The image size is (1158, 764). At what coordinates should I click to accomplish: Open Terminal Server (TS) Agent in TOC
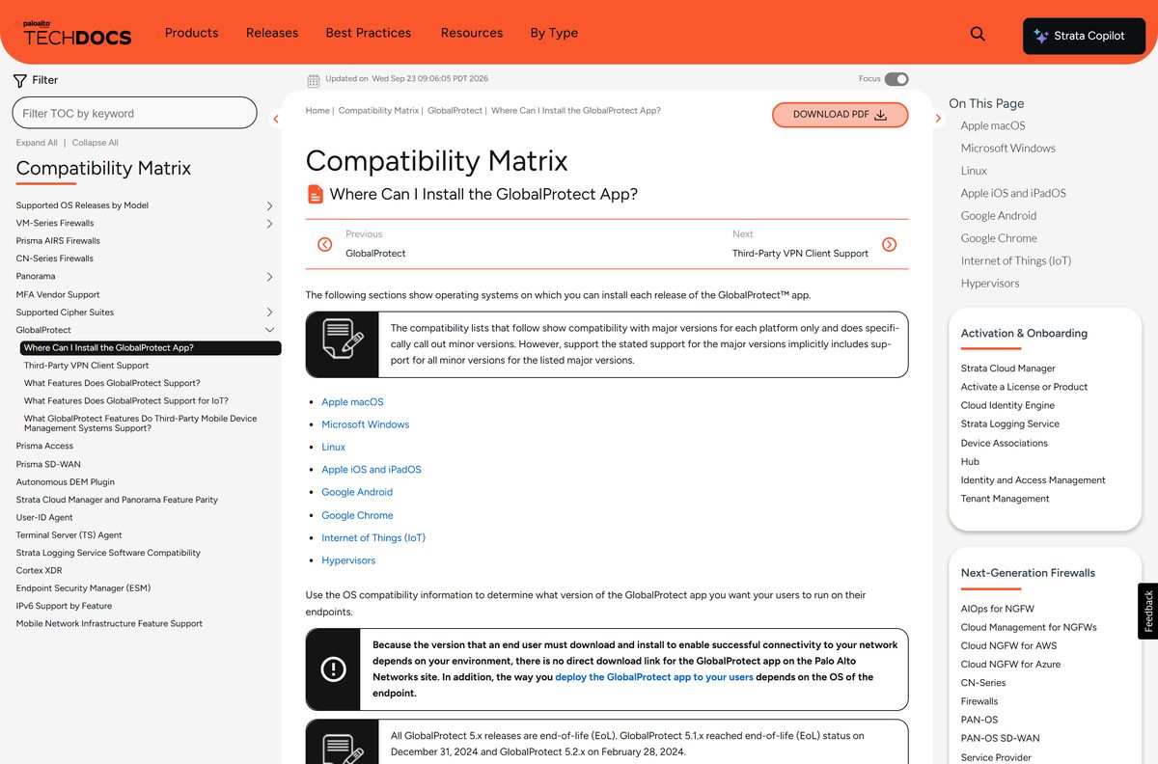tap(69, 534)
